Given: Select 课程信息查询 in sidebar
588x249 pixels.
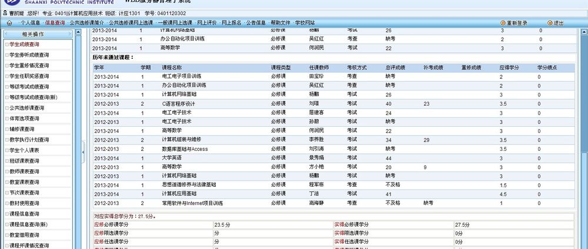Looking at the screenshot, I should point(24,214).
